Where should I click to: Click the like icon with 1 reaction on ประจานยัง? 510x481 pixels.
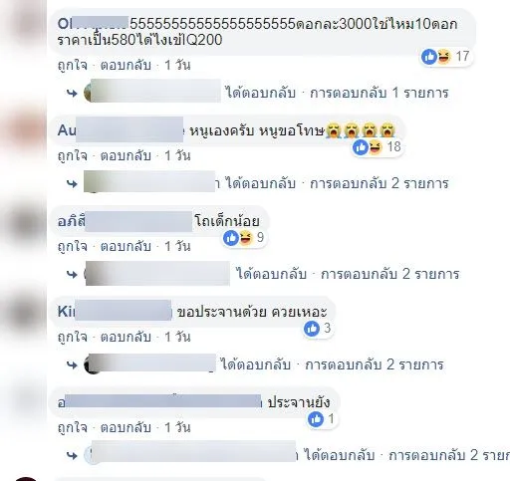316,419
